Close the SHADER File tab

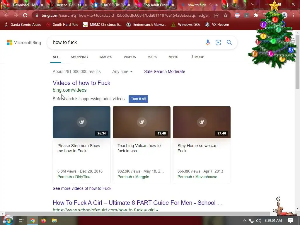[x=129, y=5]
